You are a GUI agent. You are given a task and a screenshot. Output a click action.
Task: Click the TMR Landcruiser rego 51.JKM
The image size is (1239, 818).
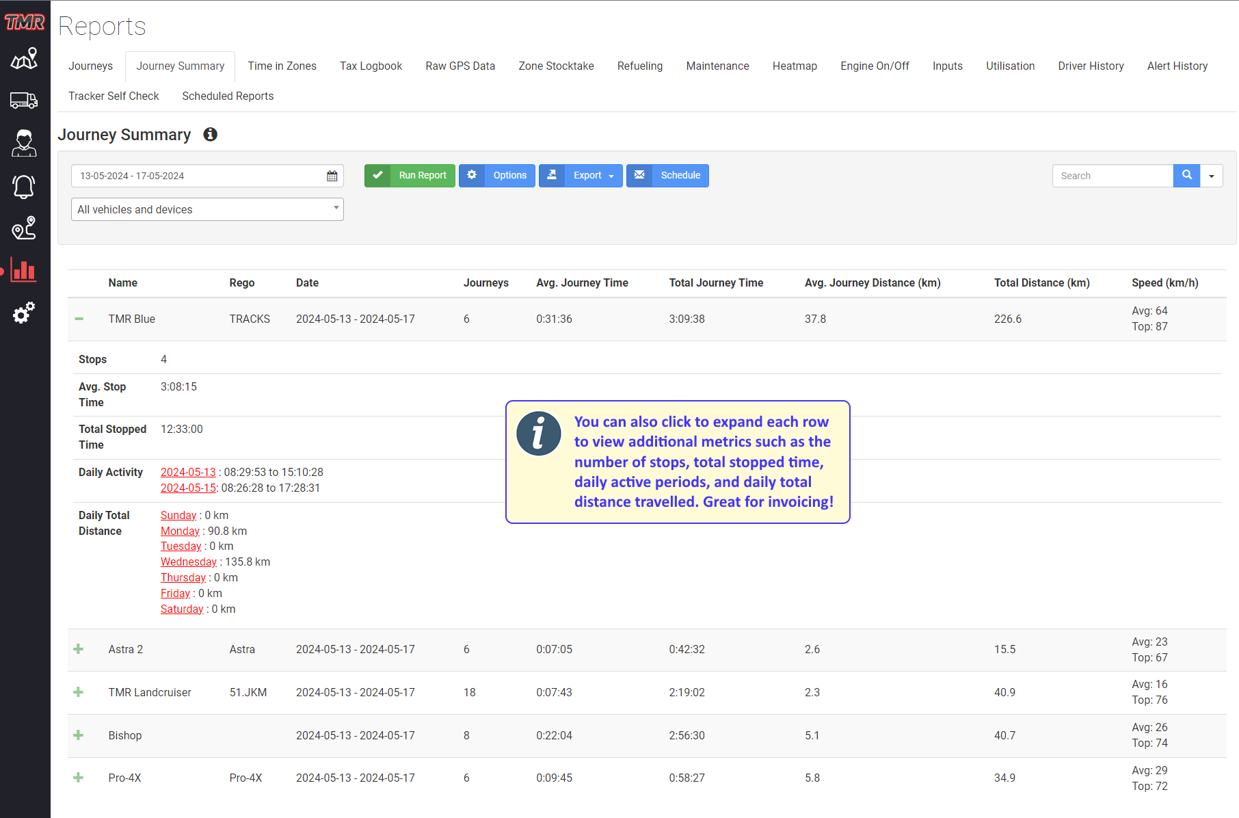pyautogui.click(x=248, y=693)
